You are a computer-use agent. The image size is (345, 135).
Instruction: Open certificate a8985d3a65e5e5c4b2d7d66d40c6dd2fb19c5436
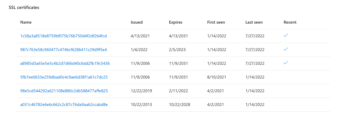pyautogui.click(x=65, y=64)
